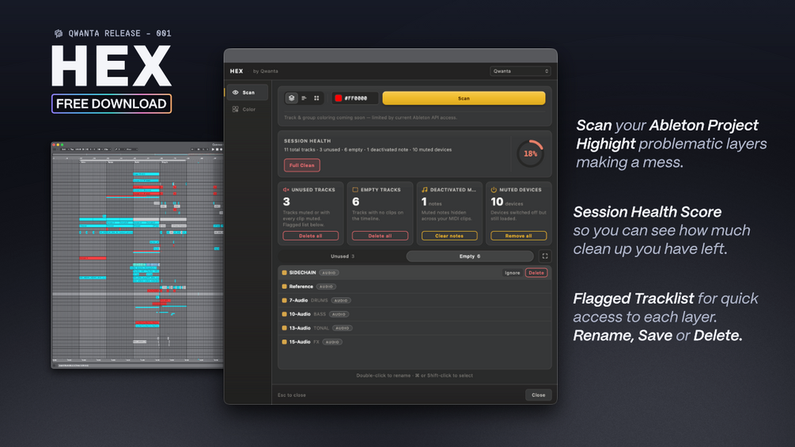Click the Muted Devices count 10

click(x=497, y=202)
